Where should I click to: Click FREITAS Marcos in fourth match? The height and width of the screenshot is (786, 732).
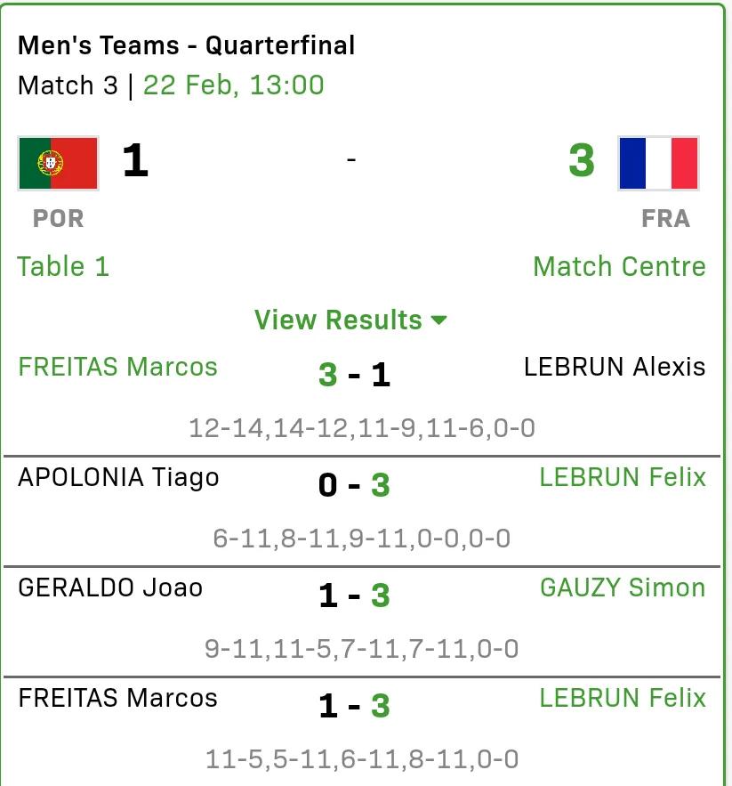pos(117,698)
